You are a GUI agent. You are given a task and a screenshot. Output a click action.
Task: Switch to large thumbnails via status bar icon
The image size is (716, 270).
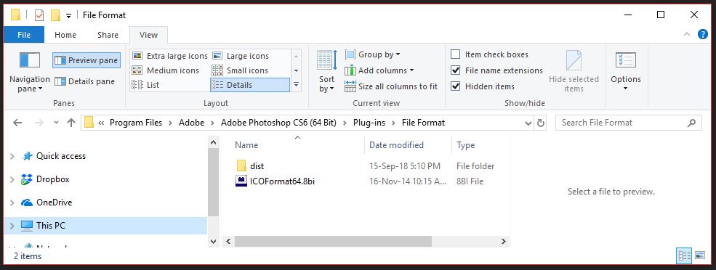(699, 255)
